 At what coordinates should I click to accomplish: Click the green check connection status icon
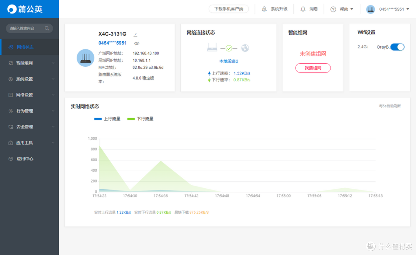229,48
